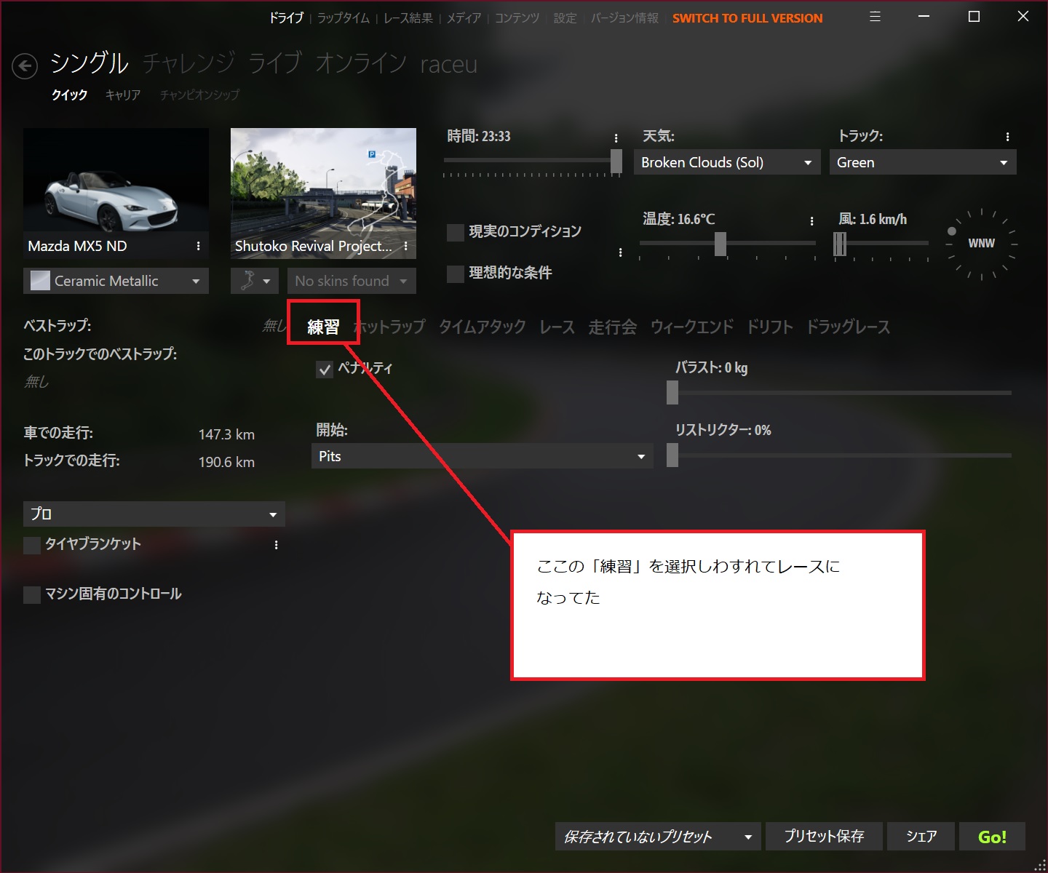Screen dimensions: 1048x873
Task: Click the back arrow icon
Action: click(25, 67)
